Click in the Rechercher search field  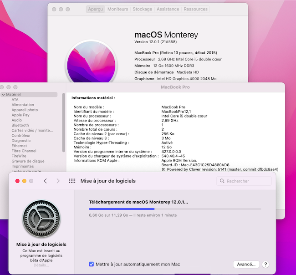coord(244,181)
